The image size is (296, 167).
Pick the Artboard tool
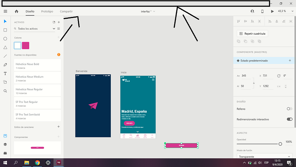pos(5,82)
